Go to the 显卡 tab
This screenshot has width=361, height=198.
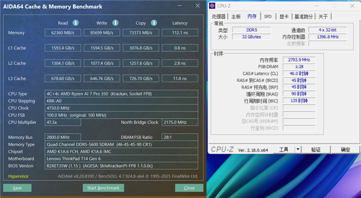(x=284, y=17)
